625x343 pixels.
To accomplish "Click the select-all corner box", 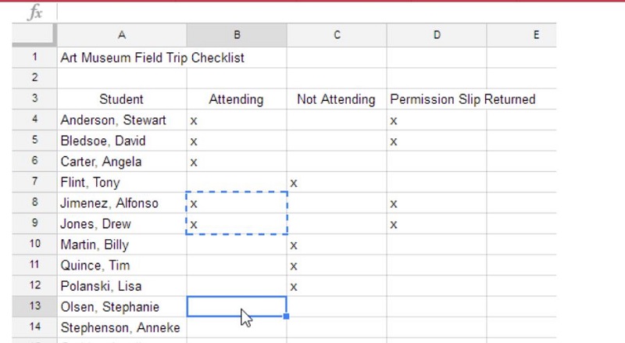I will (x=34, y=34).
